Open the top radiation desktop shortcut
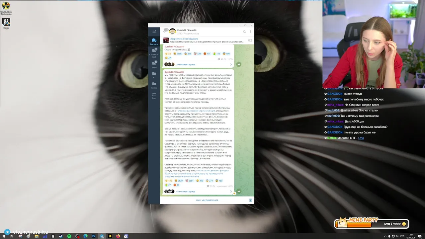 coord(6,8)
